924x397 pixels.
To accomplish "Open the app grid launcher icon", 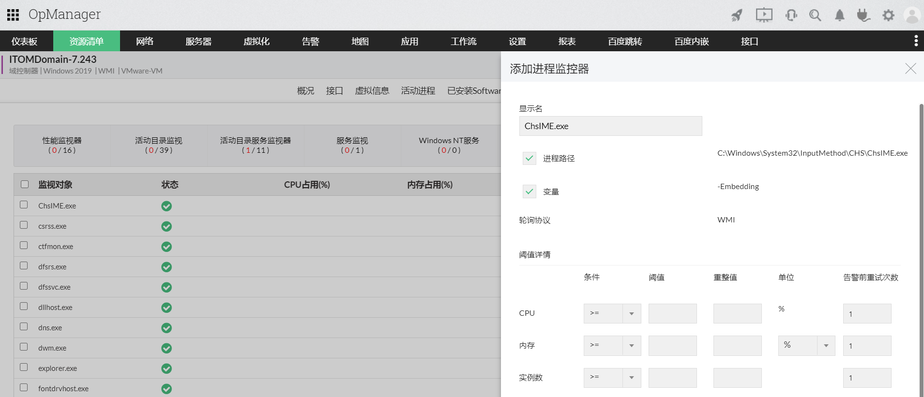I will 13,15.
